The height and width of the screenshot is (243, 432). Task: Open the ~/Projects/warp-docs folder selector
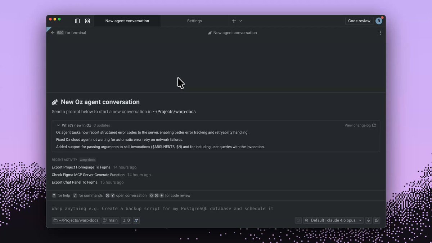(76, 220)
